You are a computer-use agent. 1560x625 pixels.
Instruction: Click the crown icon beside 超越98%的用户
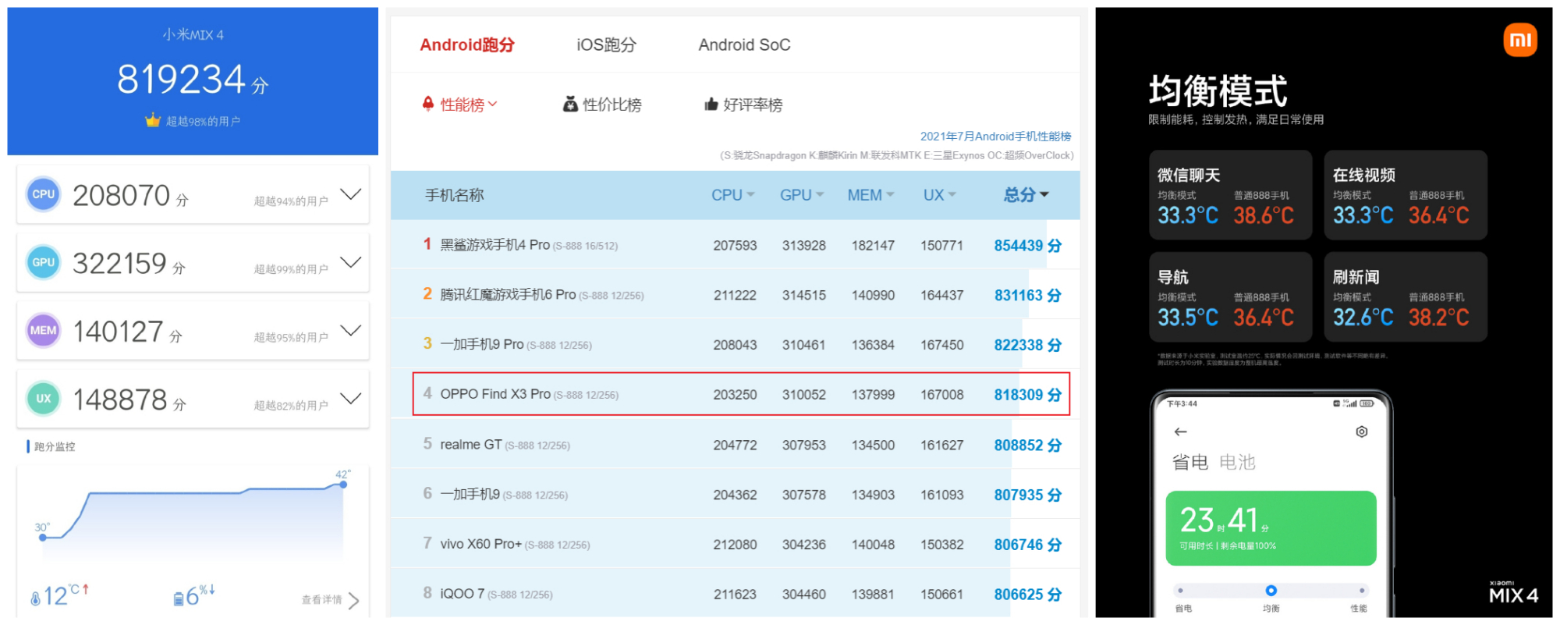pyautogui.click(x=153, y=120)
